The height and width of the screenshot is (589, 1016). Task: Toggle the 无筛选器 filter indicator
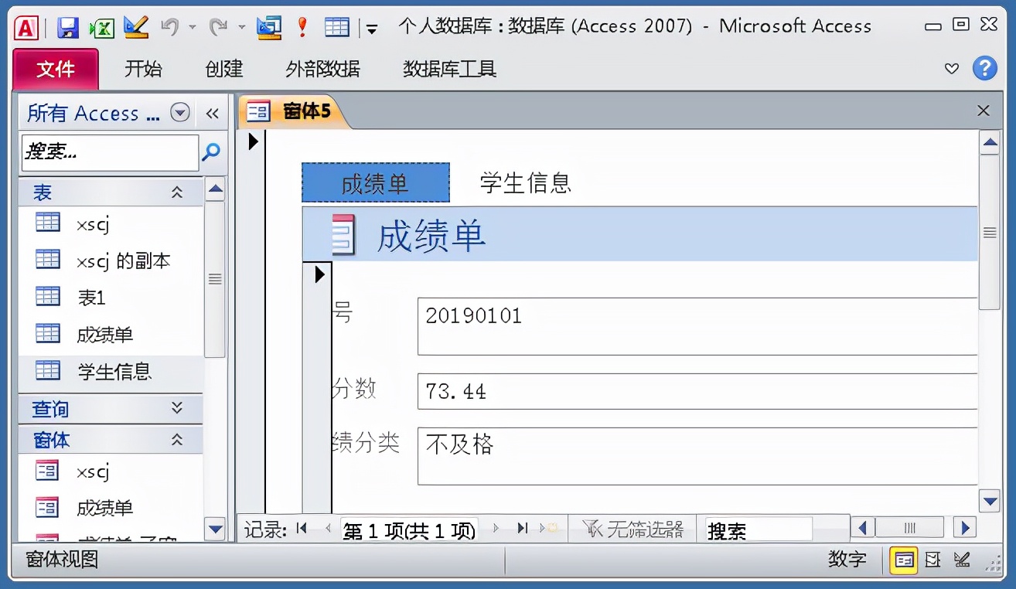pos(632,528)
